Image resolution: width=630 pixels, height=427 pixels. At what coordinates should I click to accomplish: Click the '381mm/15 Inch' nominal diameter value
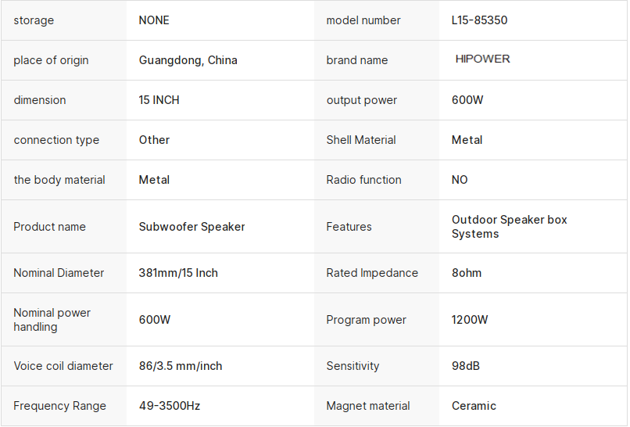tap(178, 273)
